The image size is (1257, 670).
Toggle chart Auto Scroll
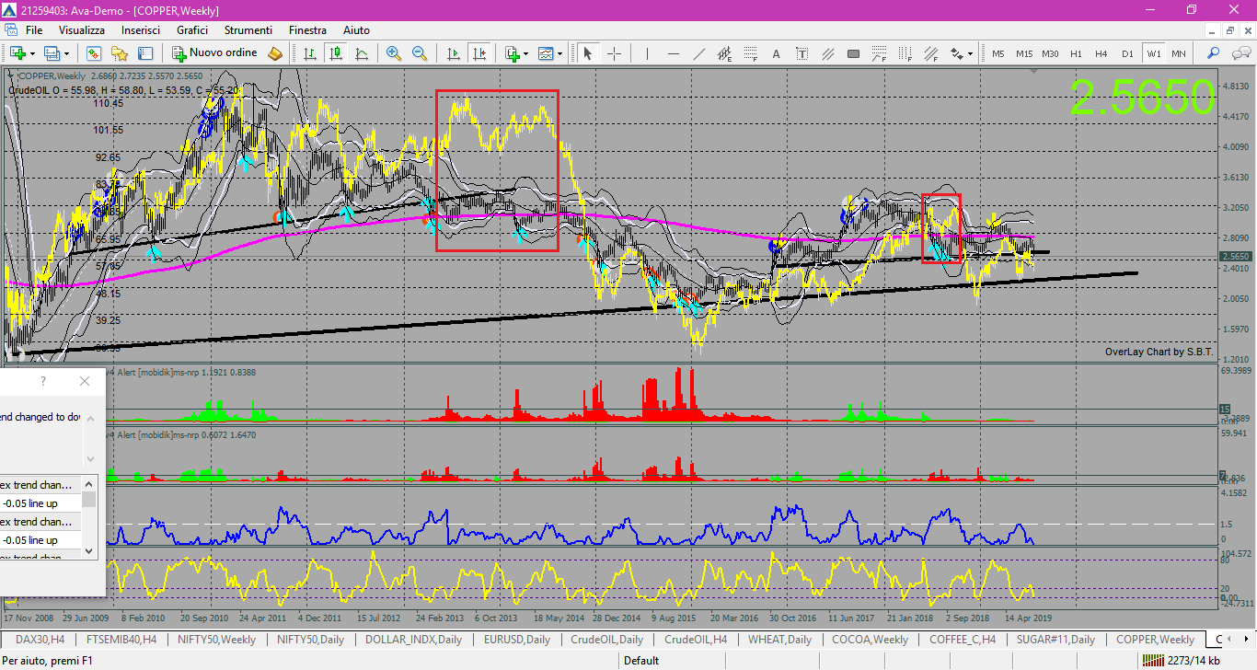453,53
